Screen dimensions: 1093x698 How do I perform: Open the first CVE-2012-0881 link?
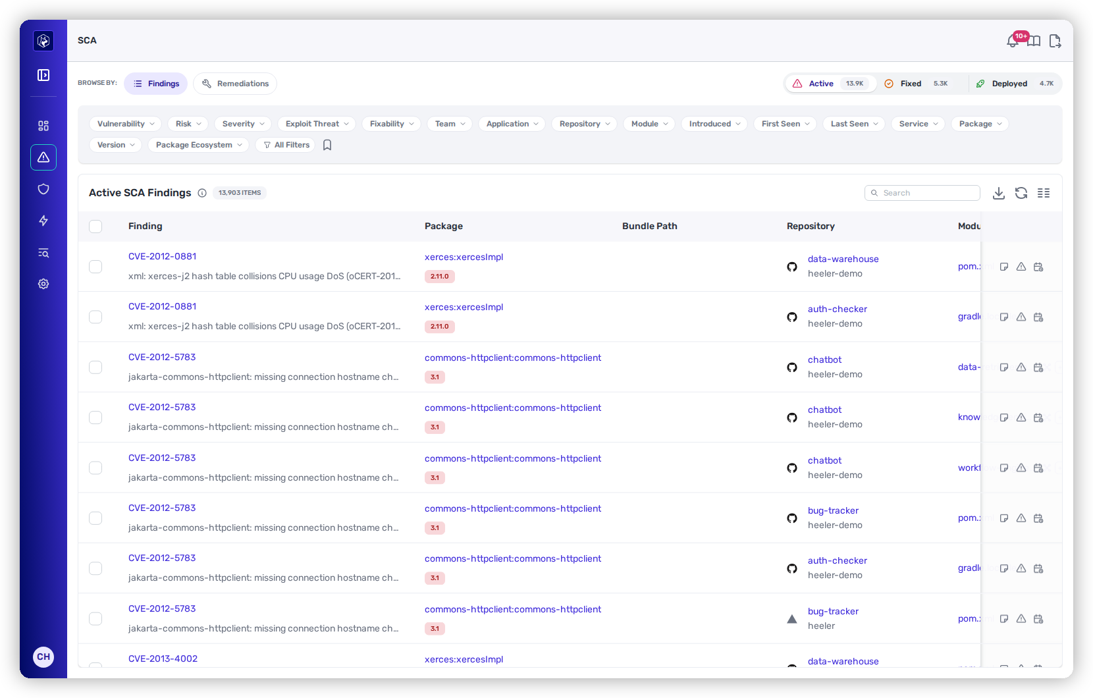pos(162,256)
